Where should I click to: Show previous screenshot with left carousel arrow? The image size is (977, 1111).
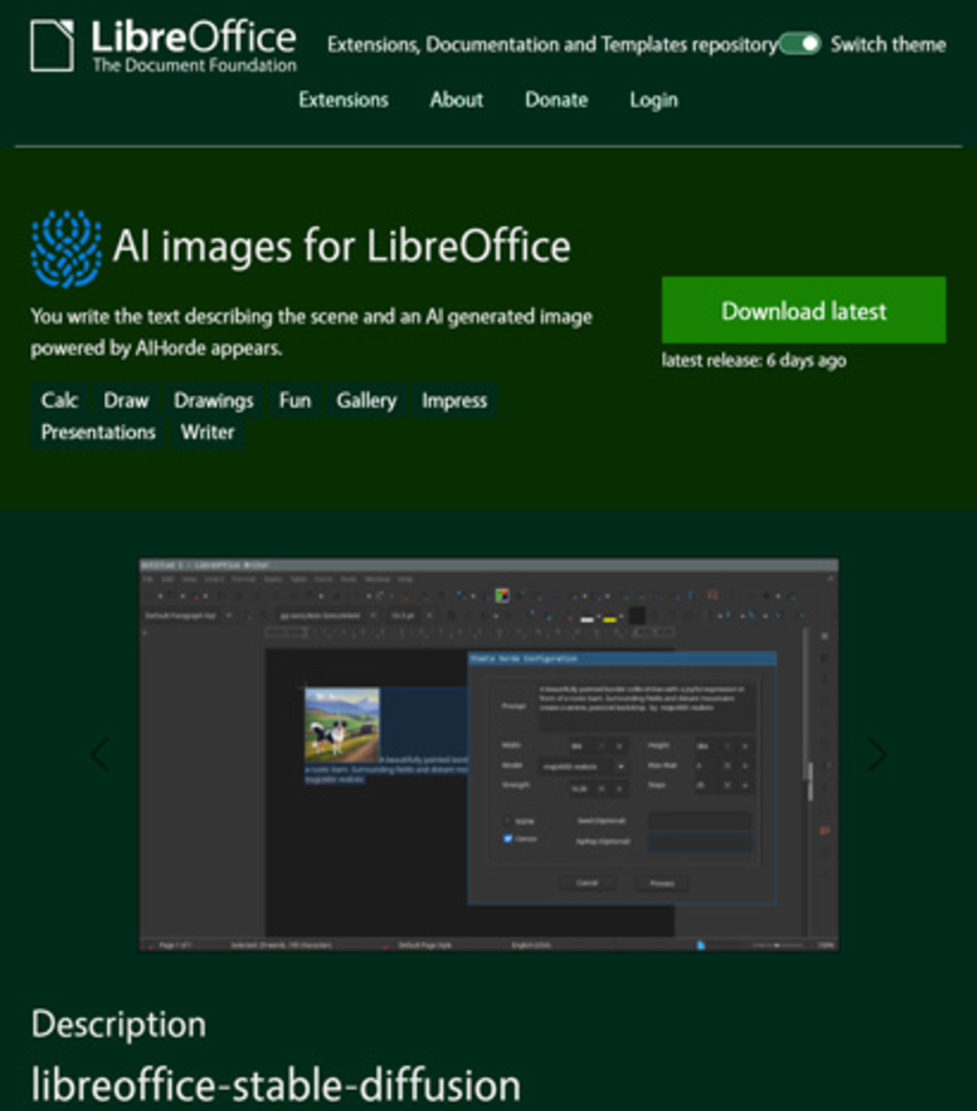tap(100, 754)
